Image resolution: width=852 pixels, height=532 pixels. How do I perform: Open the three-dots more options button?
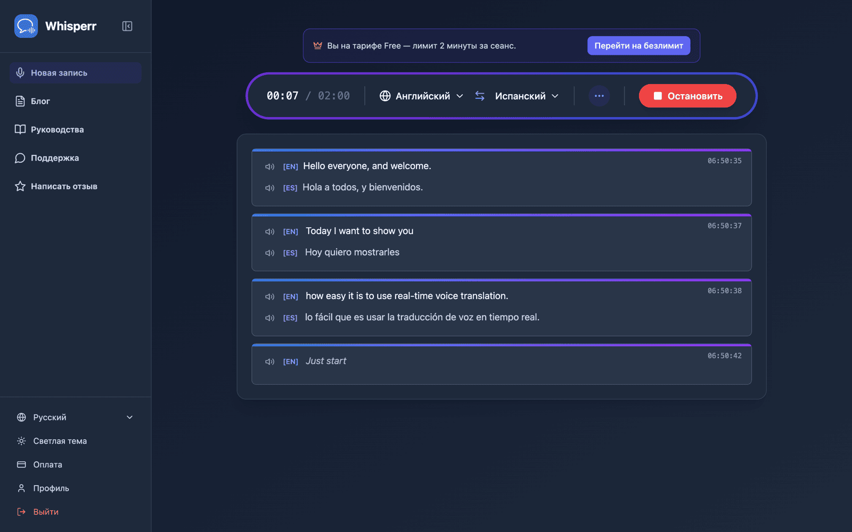[599, 96]
